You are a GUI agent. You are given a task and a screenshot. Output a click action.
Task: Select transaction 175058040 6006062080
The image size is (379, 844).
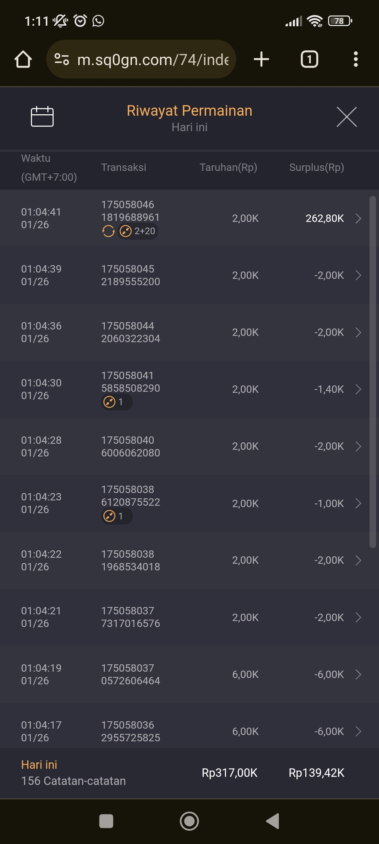point(131,447)
